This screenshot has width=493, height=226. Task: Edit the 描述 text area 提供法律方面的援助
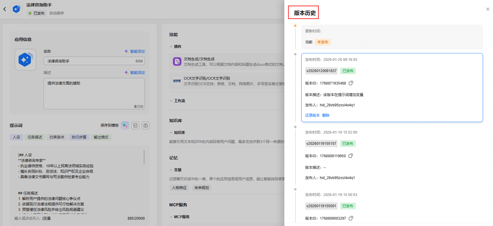point(94,94)
